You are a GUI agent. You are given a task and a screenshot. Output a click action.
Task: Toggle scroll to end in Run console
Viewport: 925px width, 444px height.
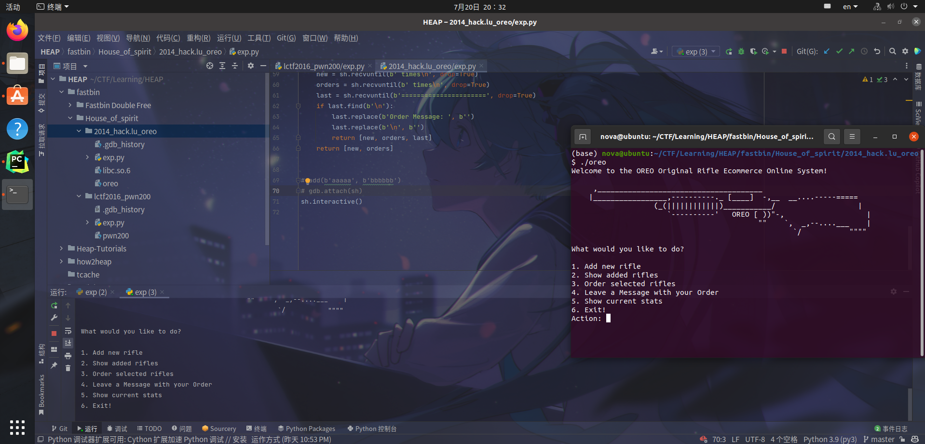pyautogui.click(x=68, y=343)
